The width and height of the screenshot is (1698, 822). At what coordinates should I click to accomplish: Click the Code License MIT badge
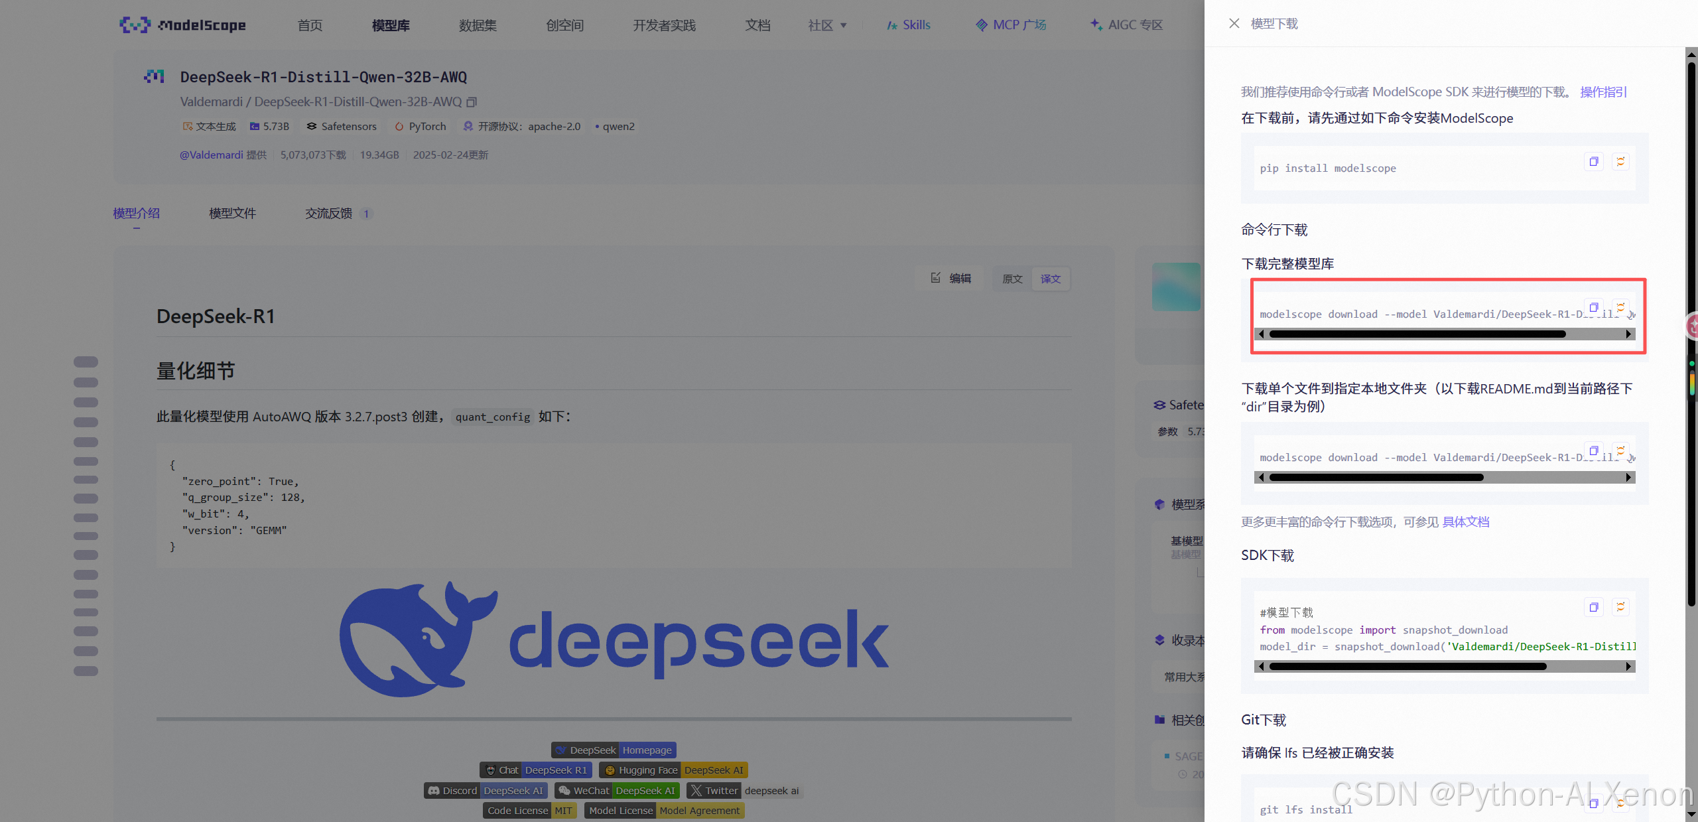(530, 811)
